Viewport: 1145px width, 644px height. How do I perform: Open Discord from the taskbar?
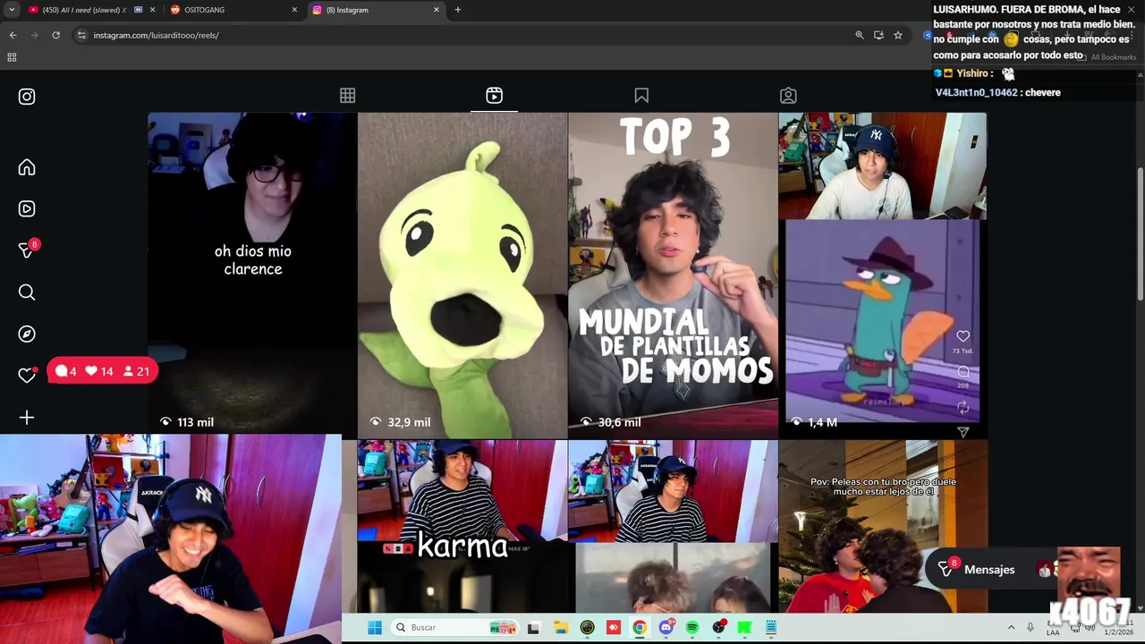(666, 628)
